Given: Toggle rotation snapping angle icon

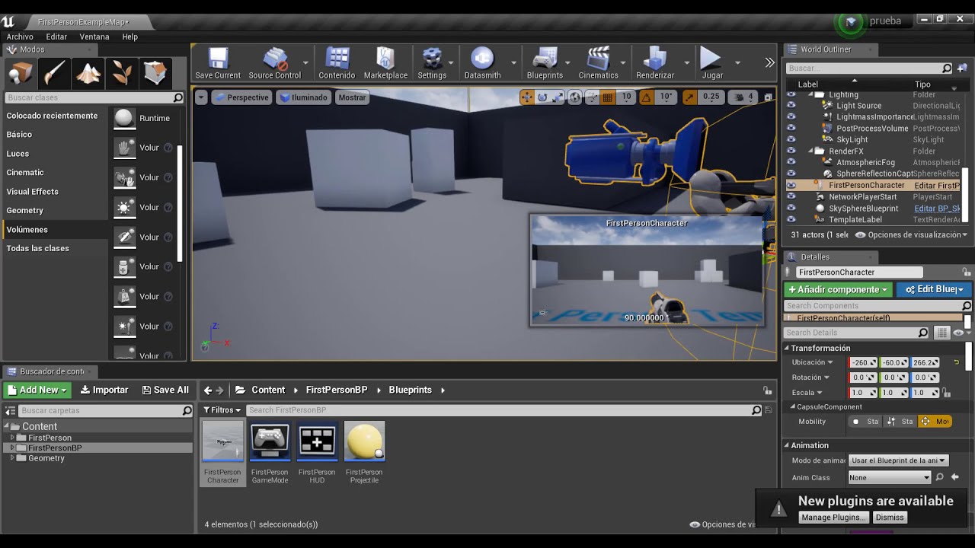Looking at the screenshot, I should tap(646, 97).
